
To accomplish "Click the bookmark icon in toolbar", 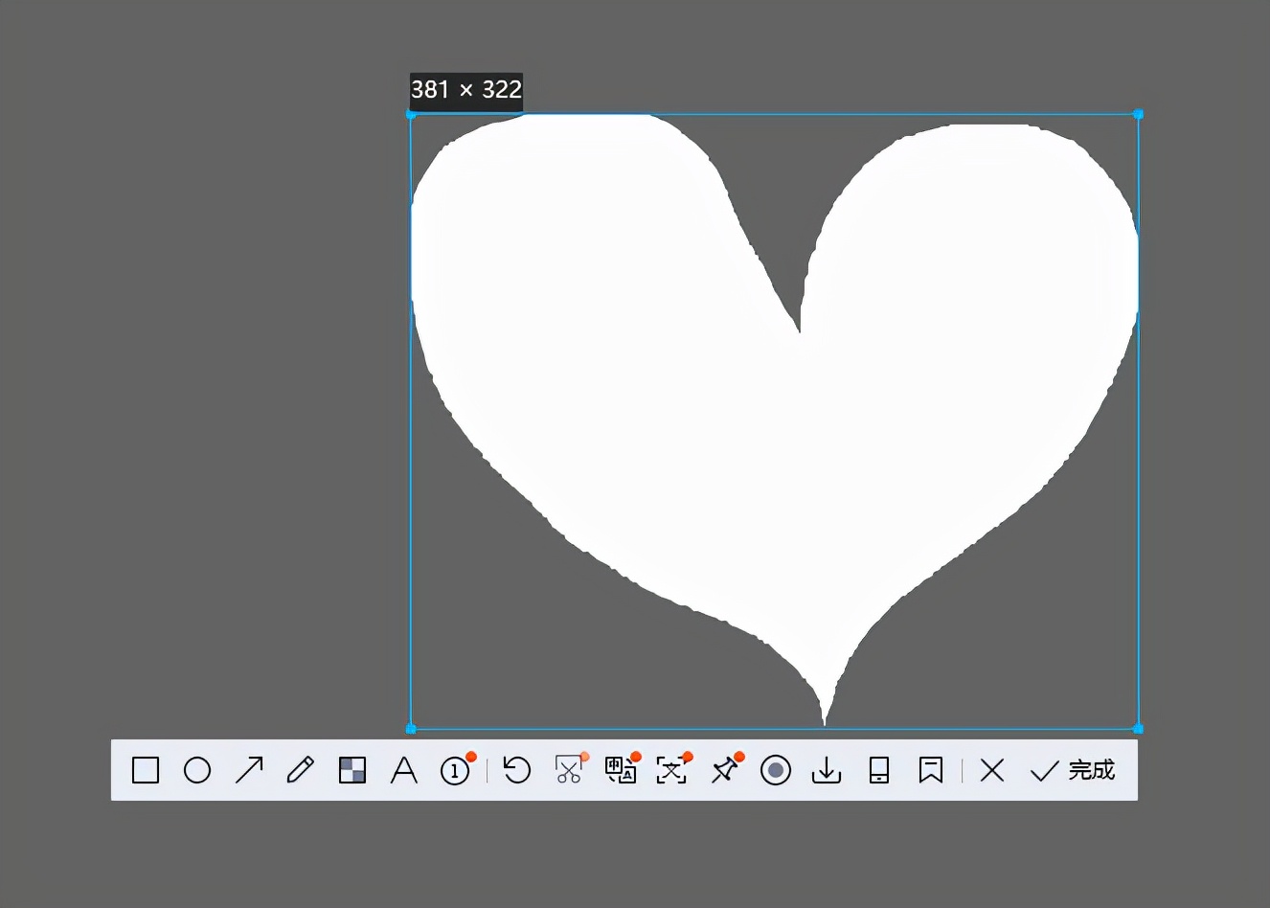I will tap(931, 770).
